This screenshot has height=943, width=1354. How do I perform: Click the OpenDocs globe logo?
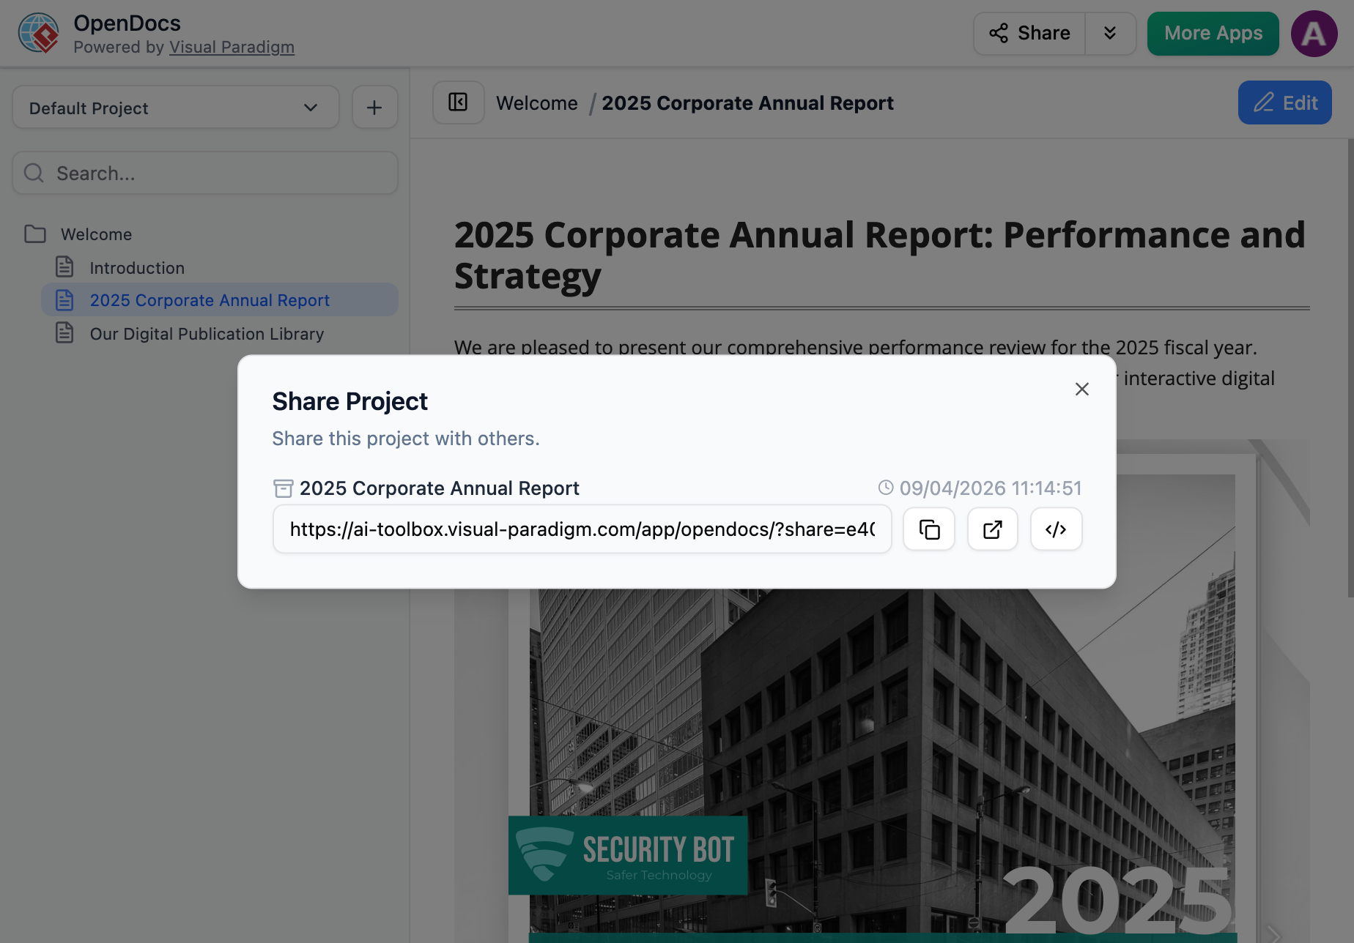(x=38, y=33)
